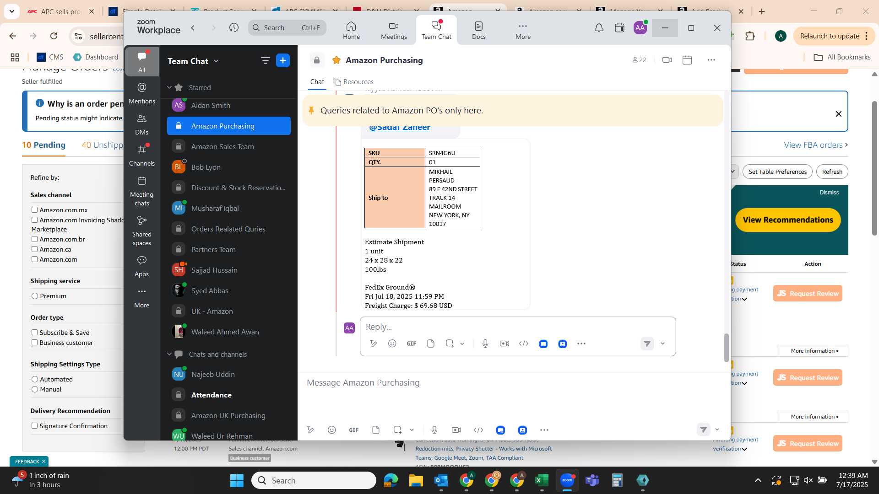Open the More menu in Zoom top bar
Viewport: 879px width, 494px height.
click(523, 30)
